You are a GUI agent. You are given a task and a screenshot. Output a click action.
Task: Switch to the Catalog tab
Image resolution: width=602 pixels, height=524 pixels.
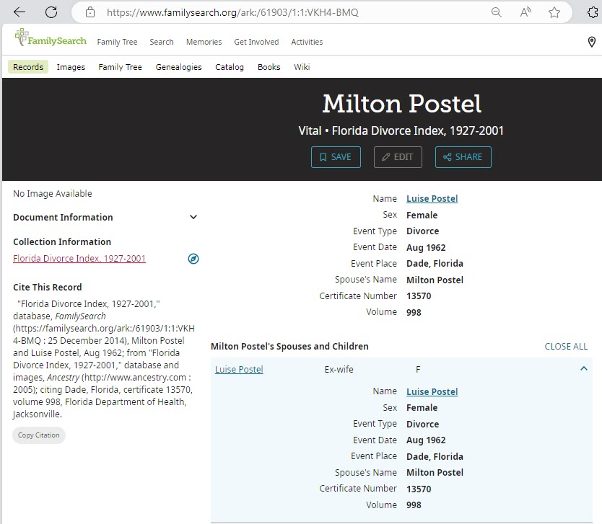pos(230,67)
